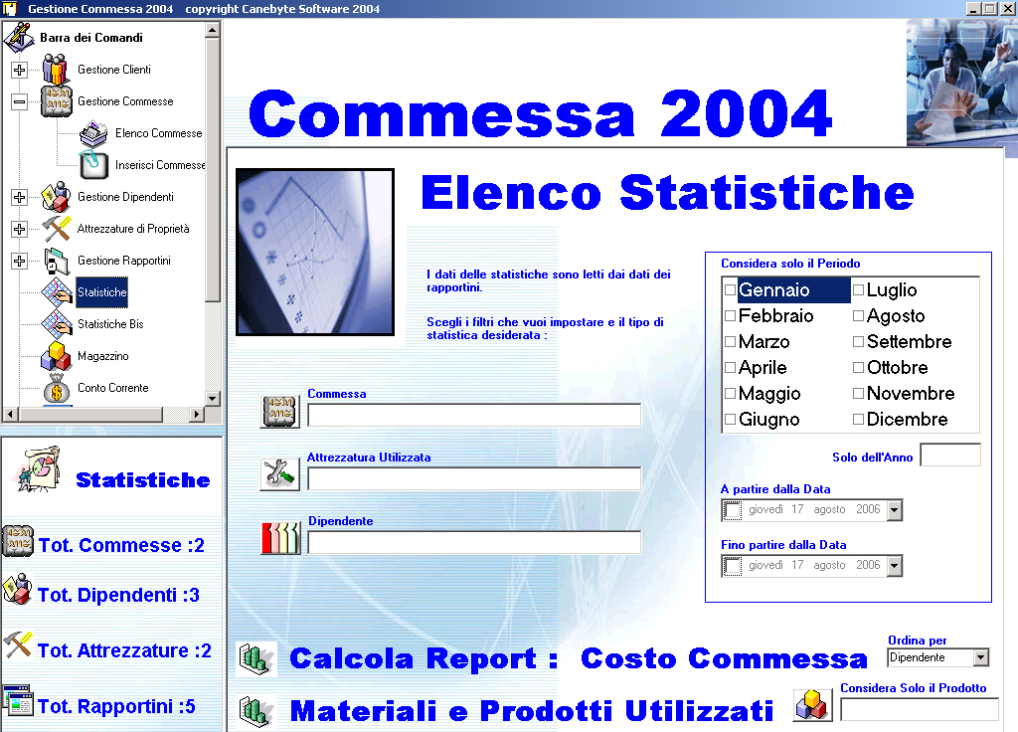1018x732 pixels.
Task: Select Statistiche Bis in the command tree
Action: (110, 324)
